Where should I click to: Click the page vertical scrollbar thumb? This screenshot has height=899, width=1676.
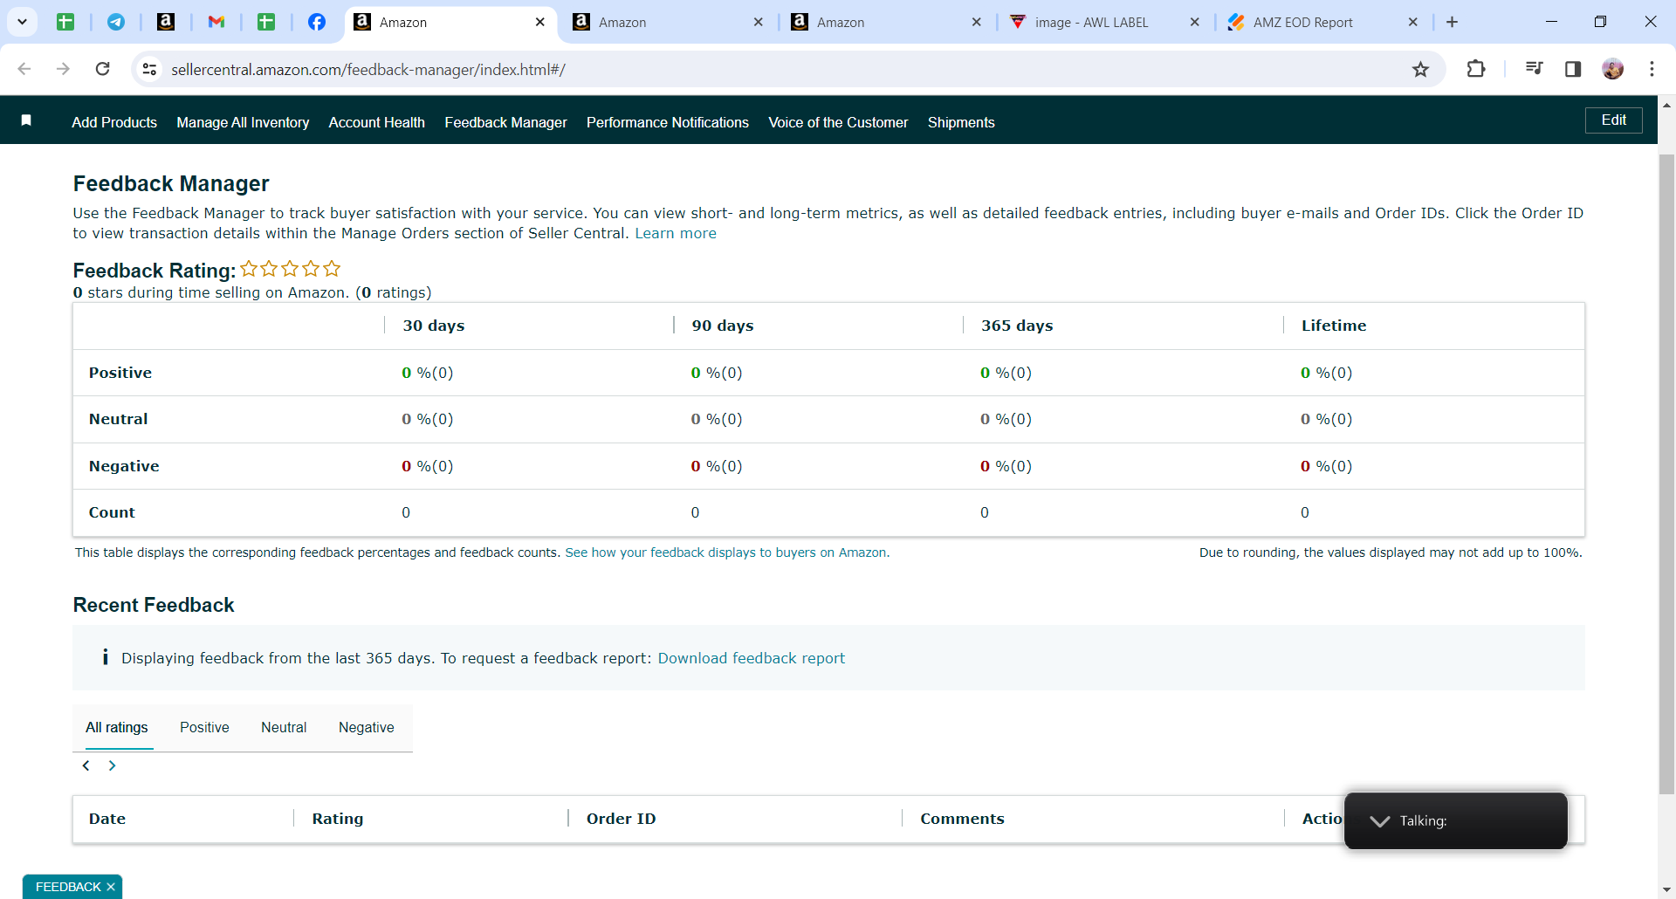coord(1666,474)
